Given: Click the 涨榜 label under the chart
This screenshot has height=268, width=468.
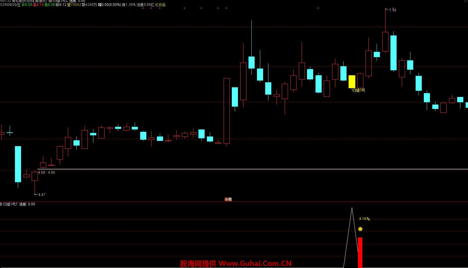Looking at the screenshot, I should click(x=228, y=199).
